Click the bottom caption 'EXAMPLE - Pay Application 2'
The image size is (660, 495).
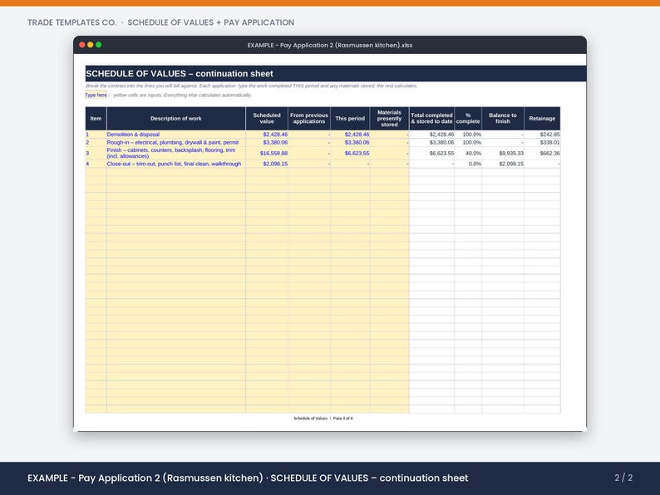94,478
